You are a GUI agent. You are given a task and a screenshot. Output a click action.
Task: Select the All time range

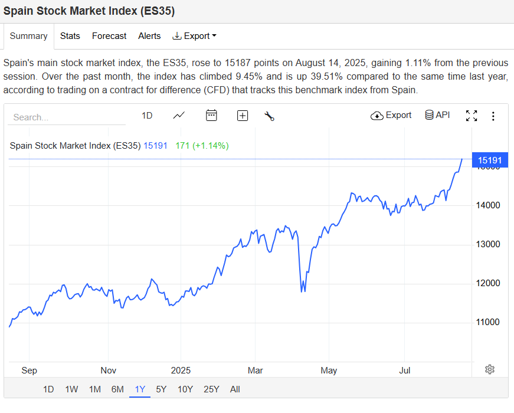[235, 389]
